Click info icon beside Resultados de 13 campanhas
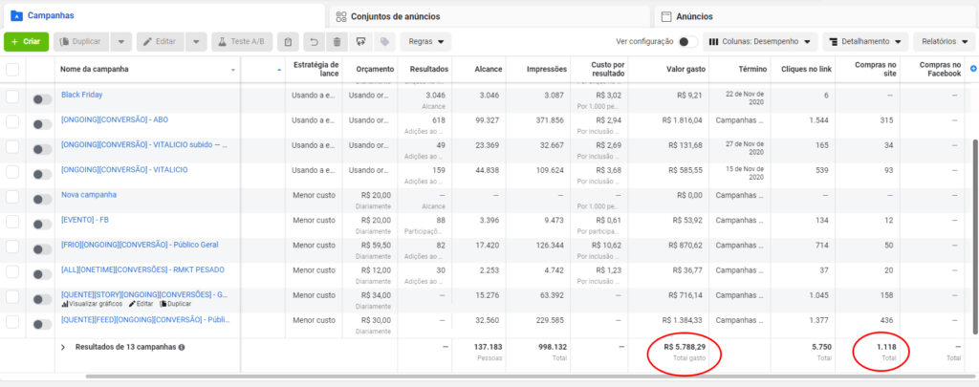The image size is (979, 387). coord(182,347)
